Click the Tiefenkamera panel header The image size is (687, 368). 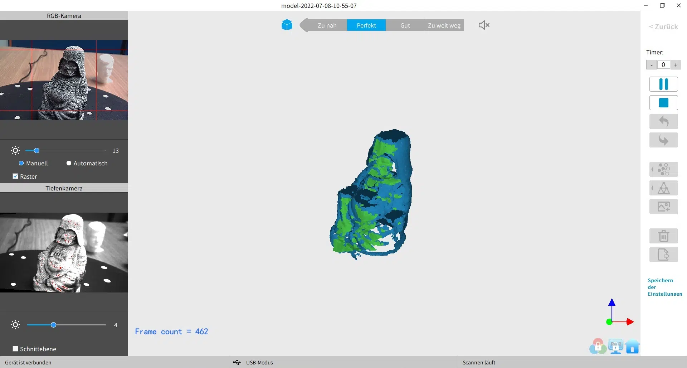point(64,188)
